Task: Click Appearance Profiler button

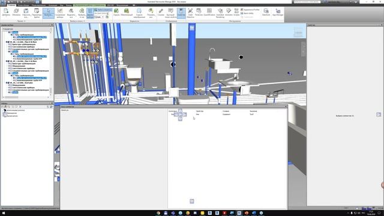Action: click(x=250, y=10)
